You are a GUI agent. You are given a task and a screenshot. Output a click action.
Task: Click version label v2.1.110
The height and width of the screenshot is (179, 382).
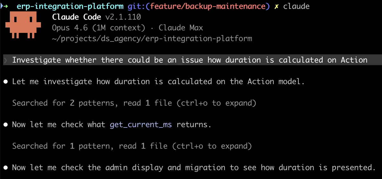(x=123, y=17)
